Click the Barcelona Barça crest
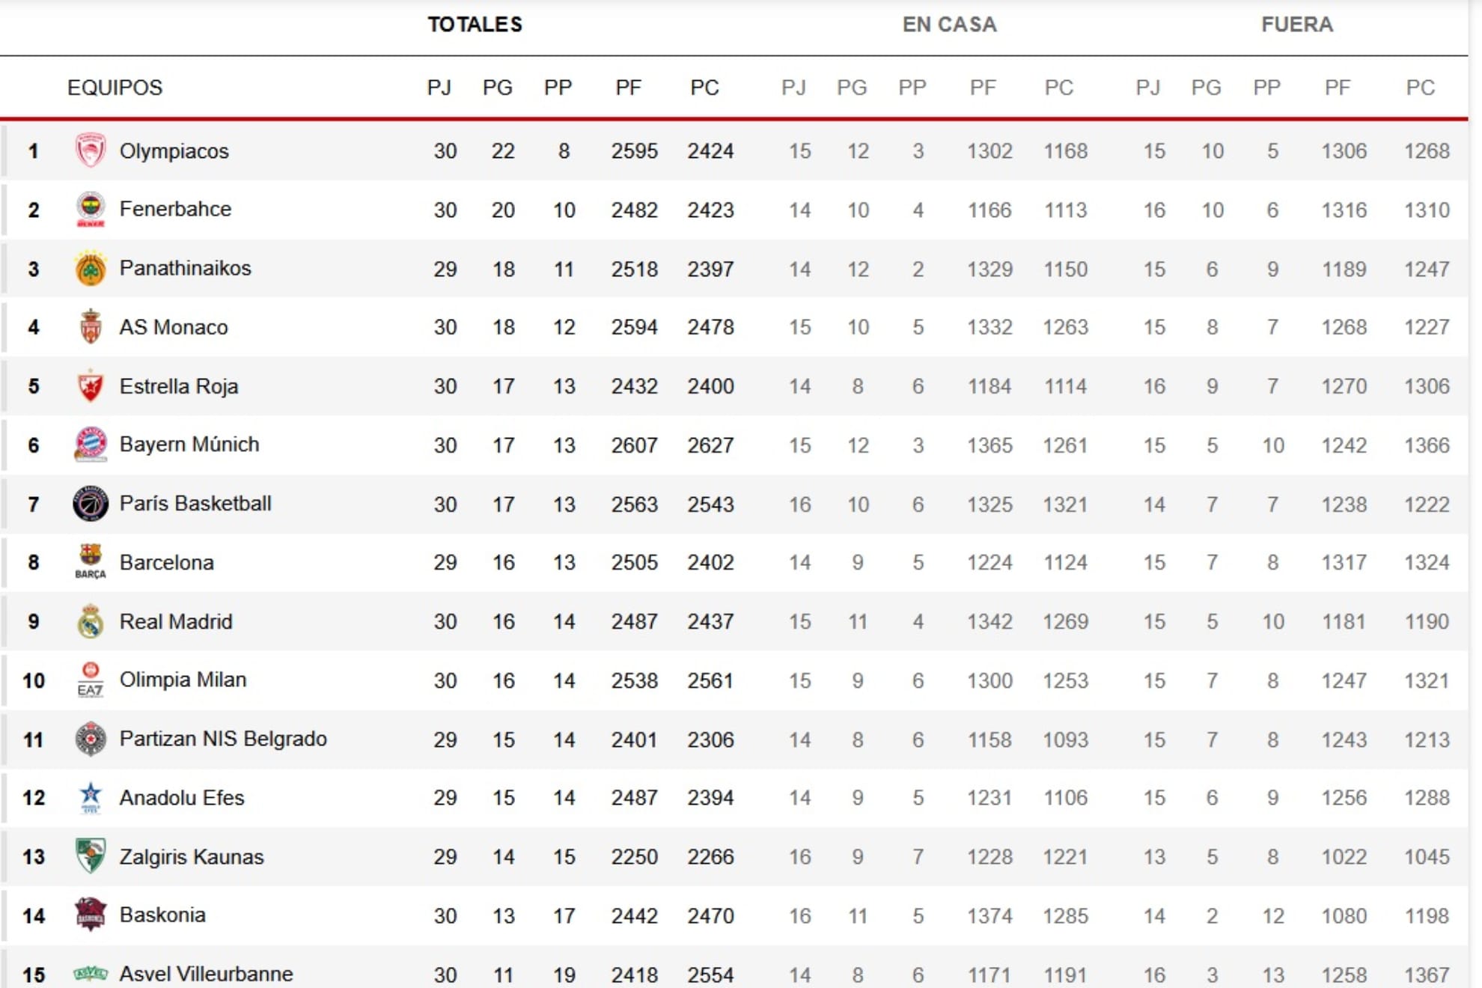The height and width of the screenshot is (988, 1482). coord(91,562)
